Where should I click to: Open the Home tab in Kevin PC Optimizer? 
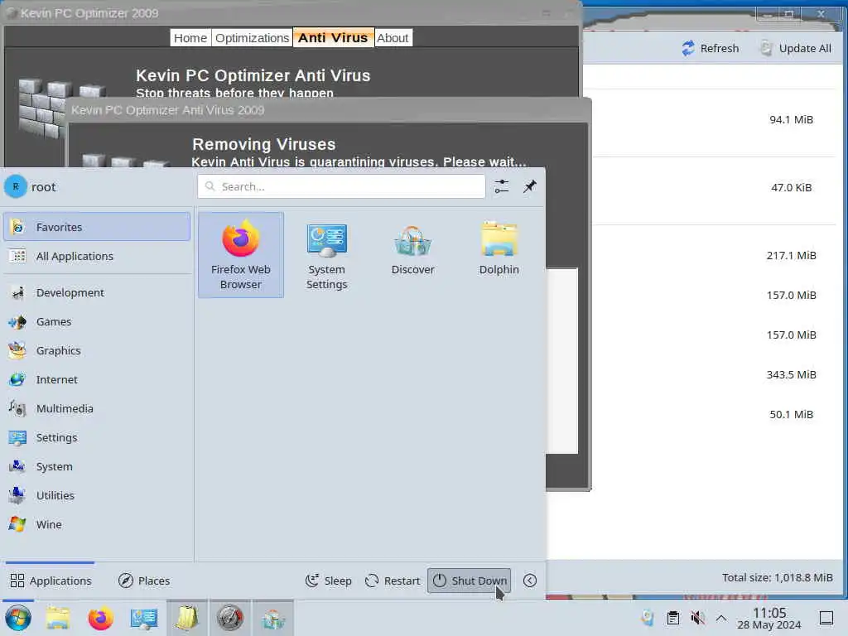(190, 38)
